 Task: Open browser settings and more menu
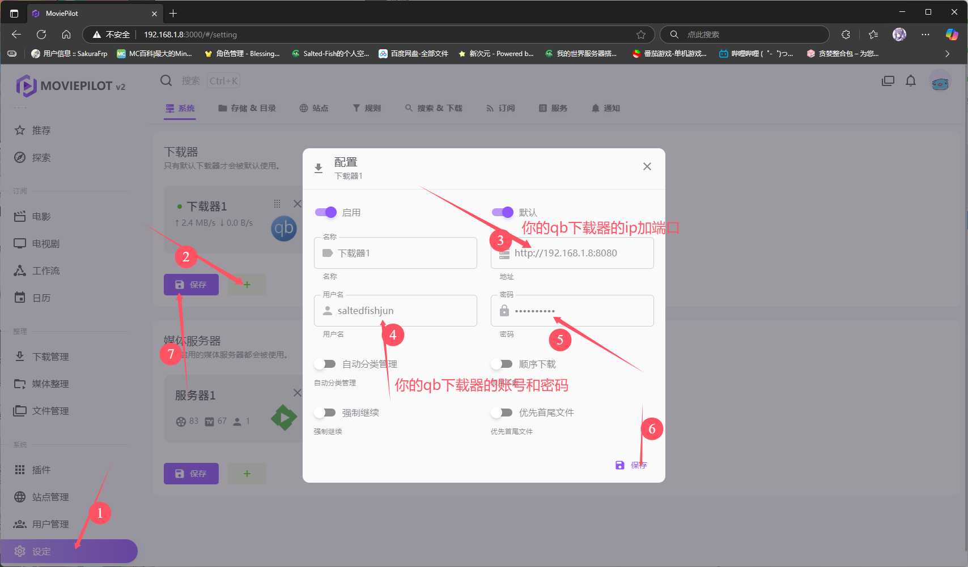tap(925, 35)
